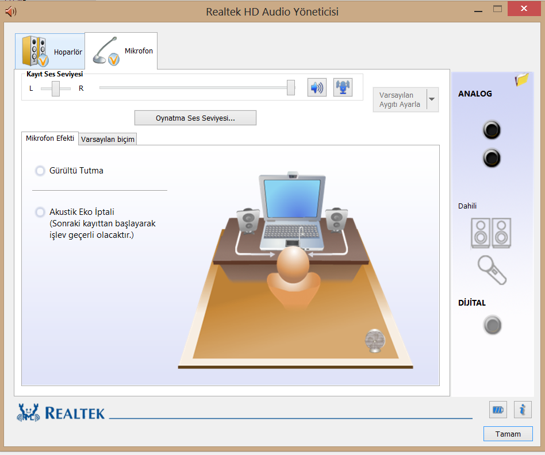Open the microphone boost icon
The image size is (545, 455).
click(x=343, y=87)
